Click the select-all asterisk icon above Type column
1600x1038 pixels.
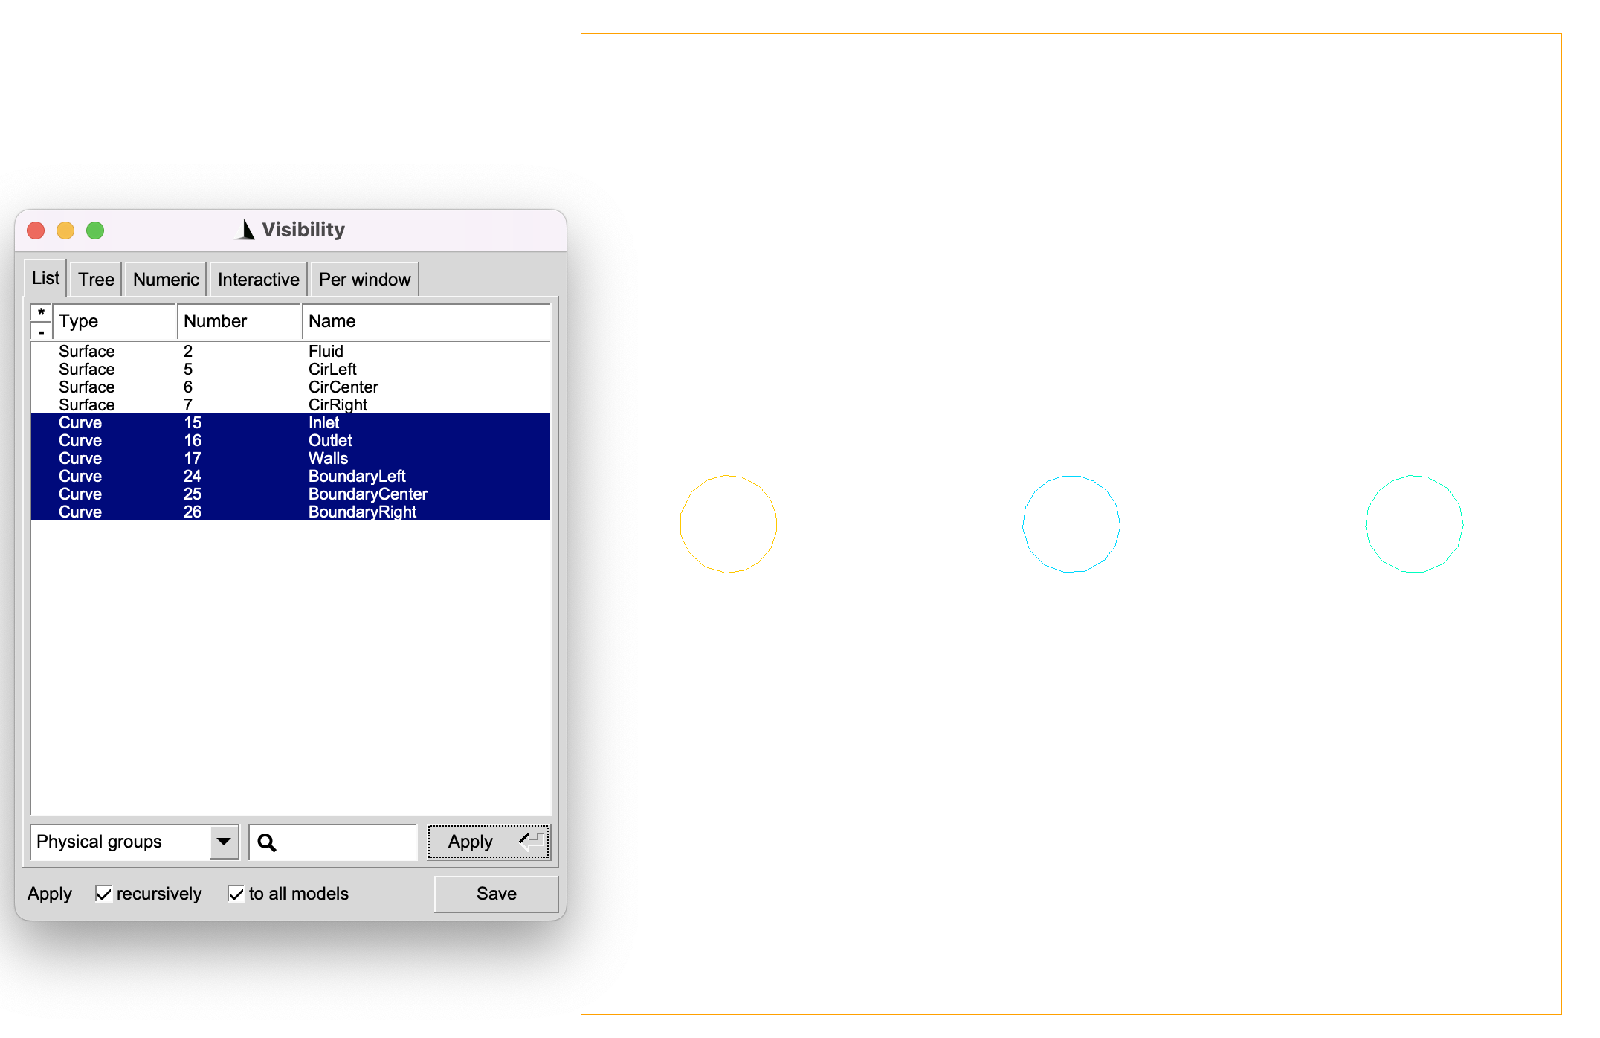pos(41,312)
